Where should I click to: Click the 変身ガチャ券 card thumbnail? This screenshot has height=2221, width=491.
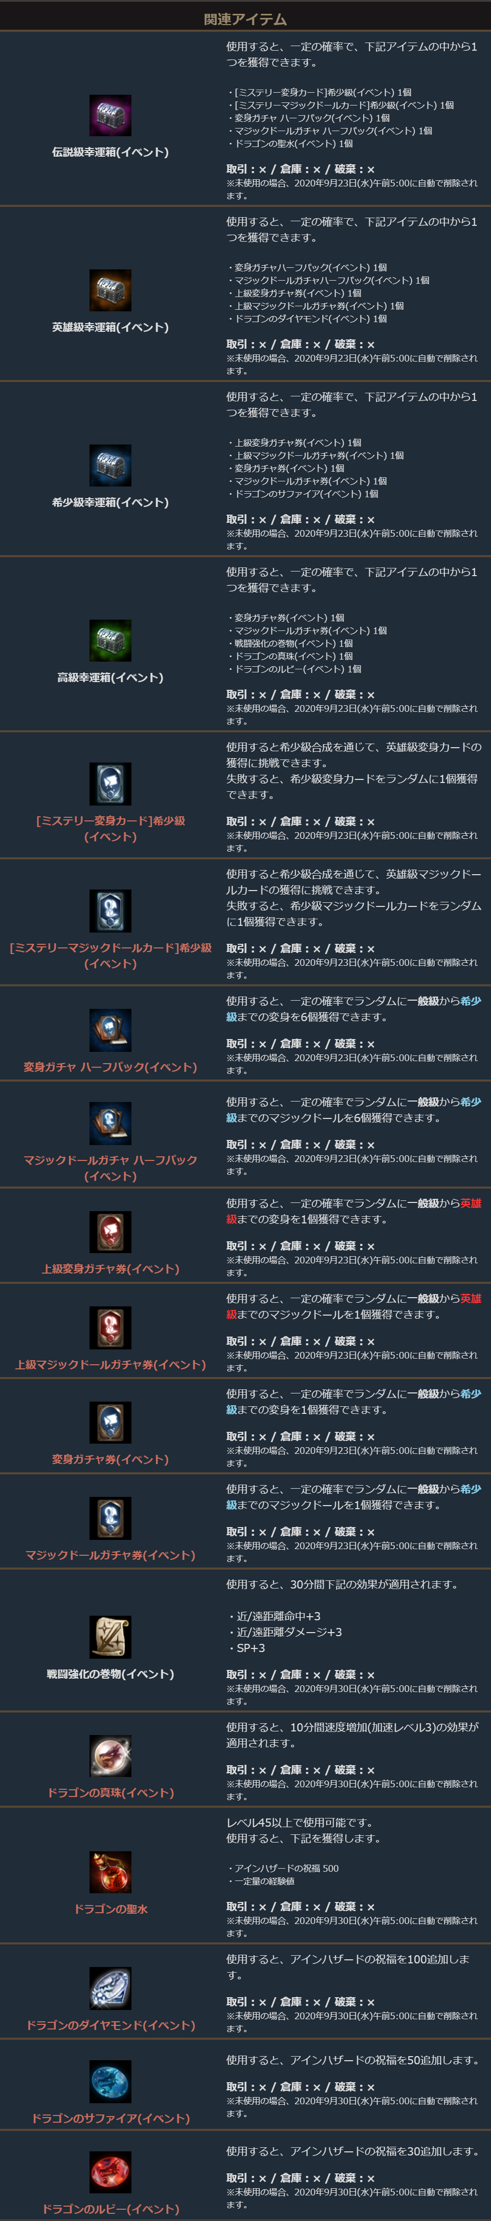coord(110,1423)
